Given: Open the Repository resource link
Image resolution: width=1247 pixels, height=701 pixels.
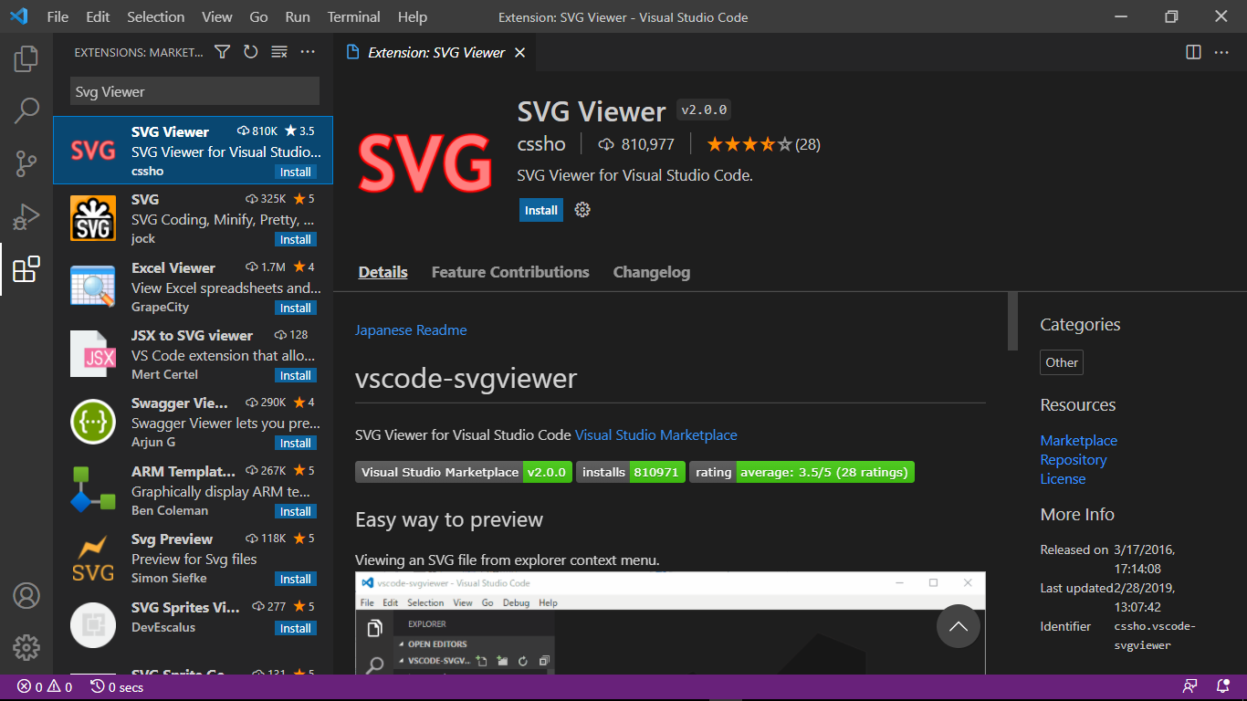Looking at the screenshot, I should click(x=1074, y=459).
